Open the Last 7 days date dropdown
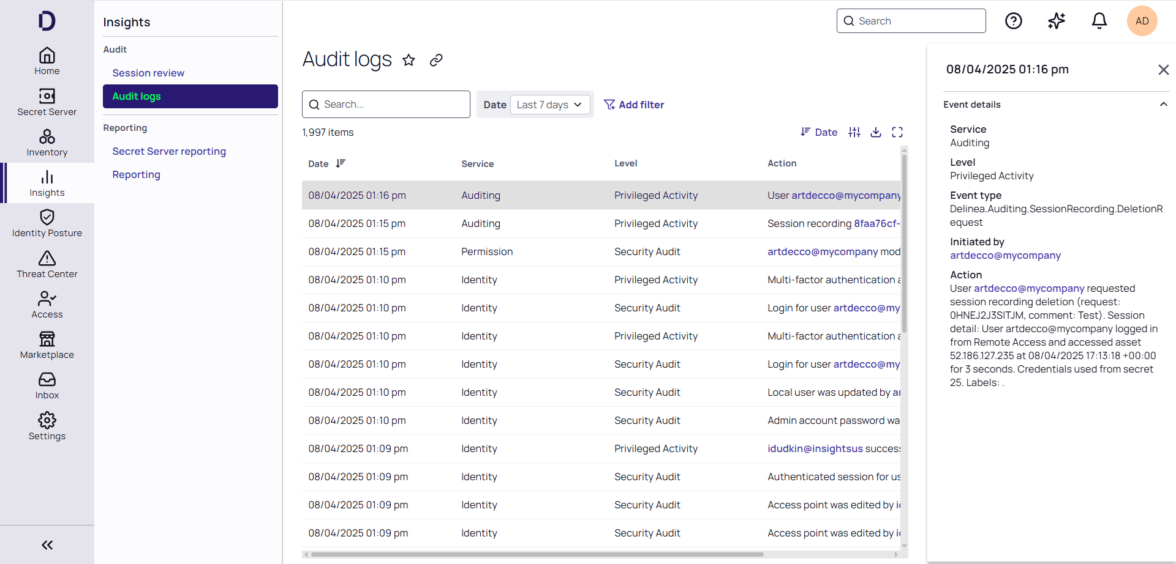 pos(549,105)
